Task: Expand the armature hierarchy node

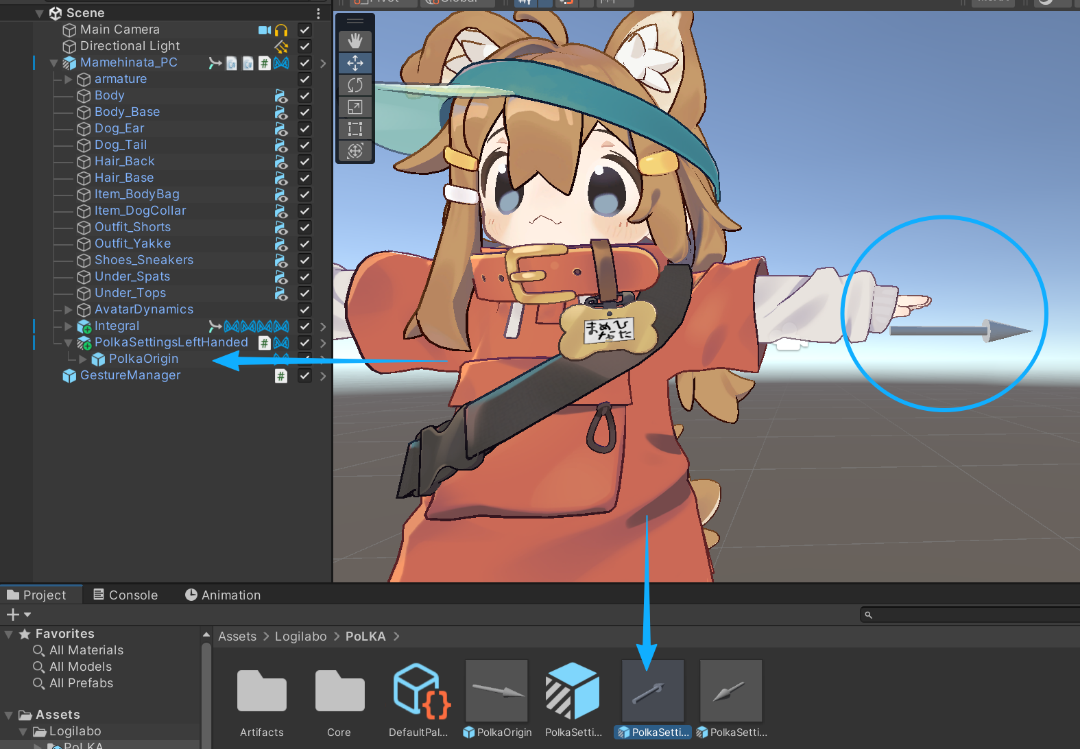Action: (x=69, y=79)
